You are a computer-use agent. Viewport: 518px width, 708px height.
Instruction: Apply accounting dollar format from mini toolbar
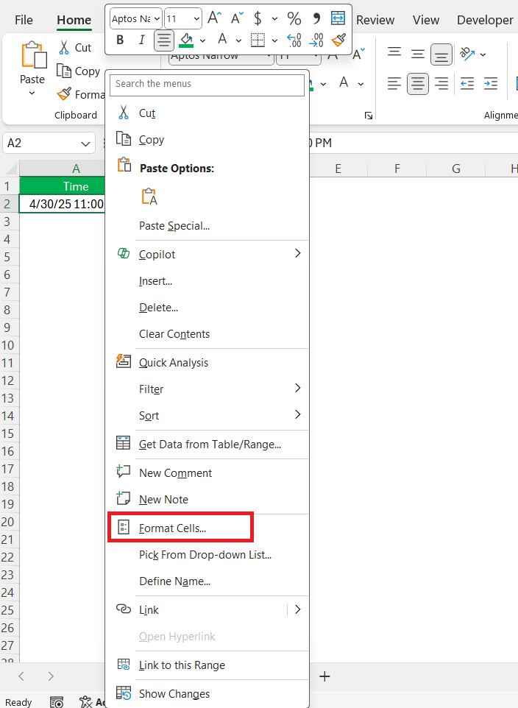tap(258, 18)
